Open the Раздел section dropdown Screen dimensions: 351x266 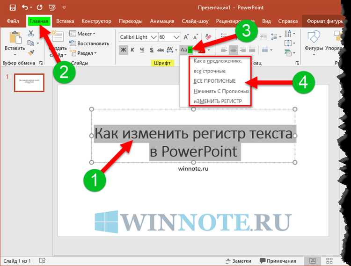[x=83, y=53]
